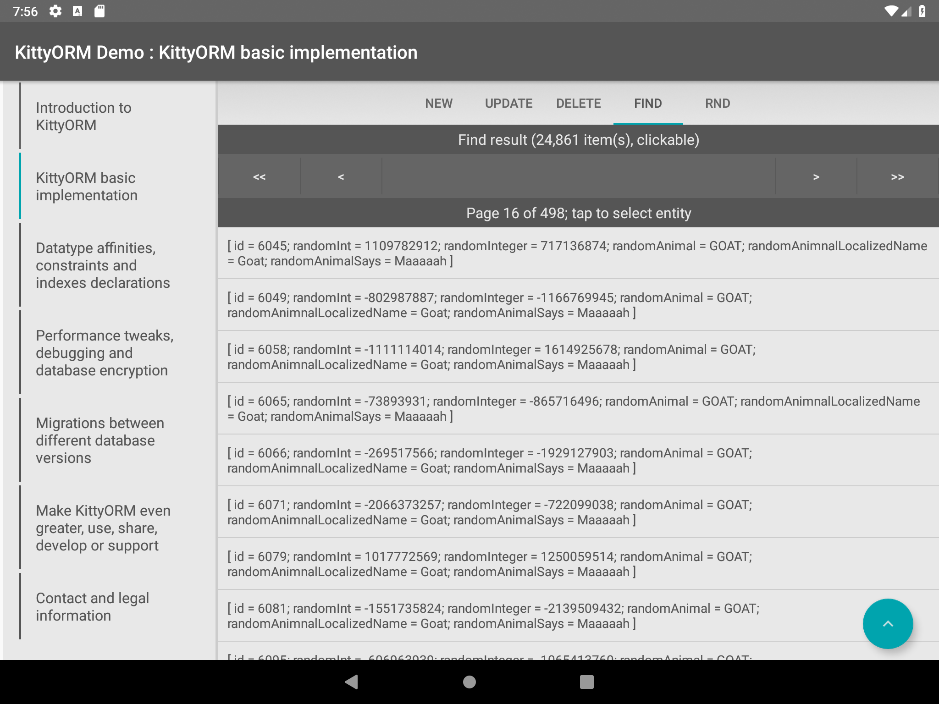Go to previous page with < button

[x=341, y=177]
